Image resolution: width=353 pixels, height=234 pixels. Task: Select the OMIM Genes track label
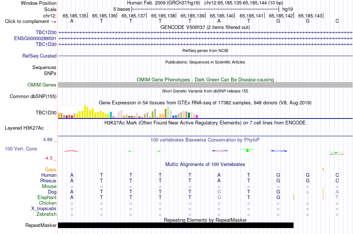pyautogui.click(x=42, y=85)
